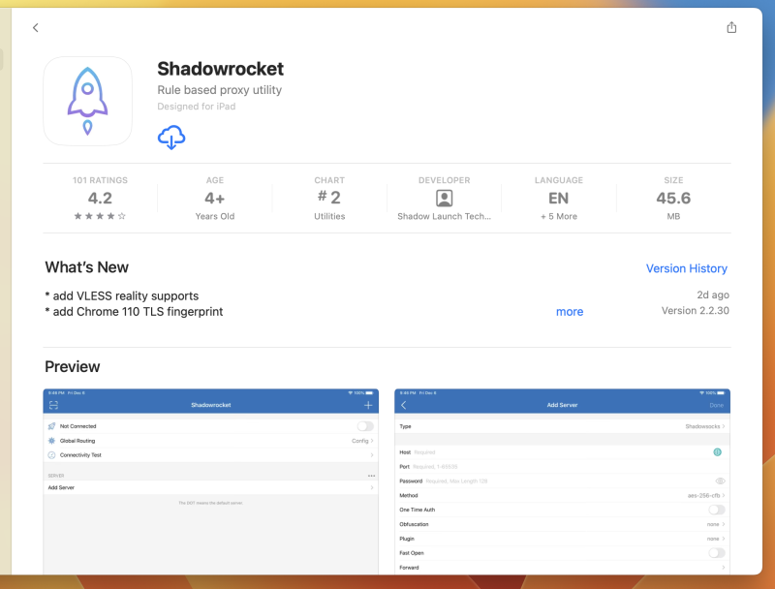Toggle Fast Open switch
775x589 pixels.
click(x=717, y=553)
